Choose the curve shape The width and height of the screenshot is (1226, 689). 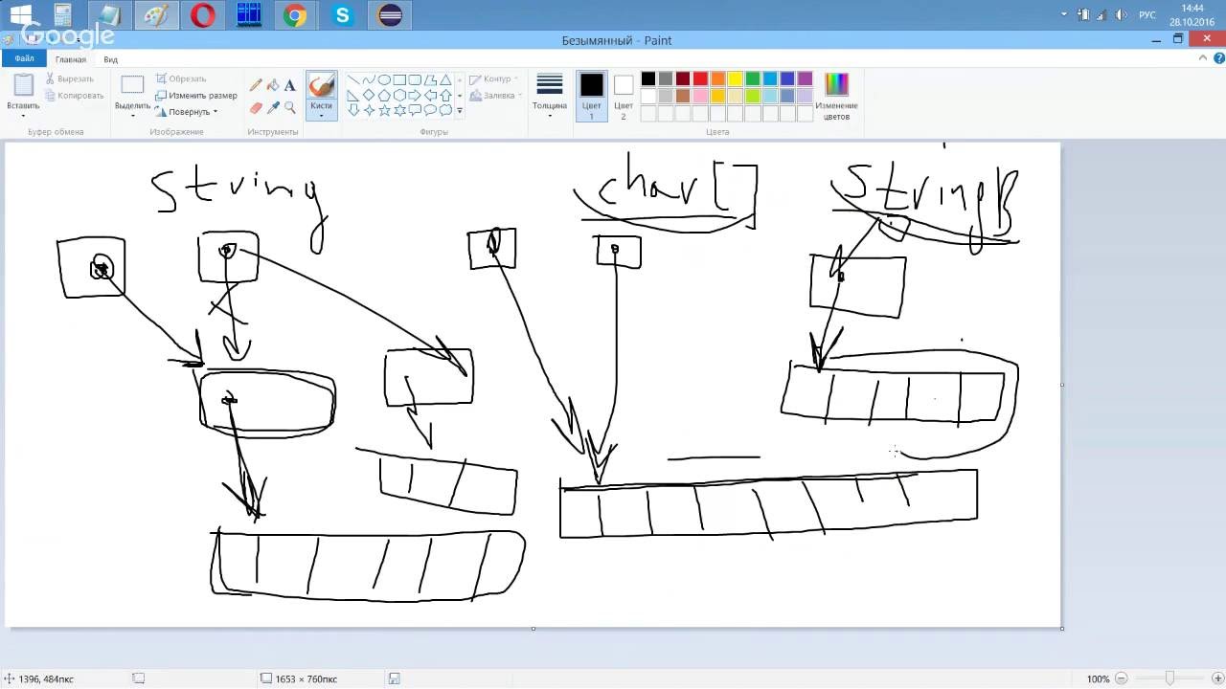pyautogui.click(x=368, y=80)
